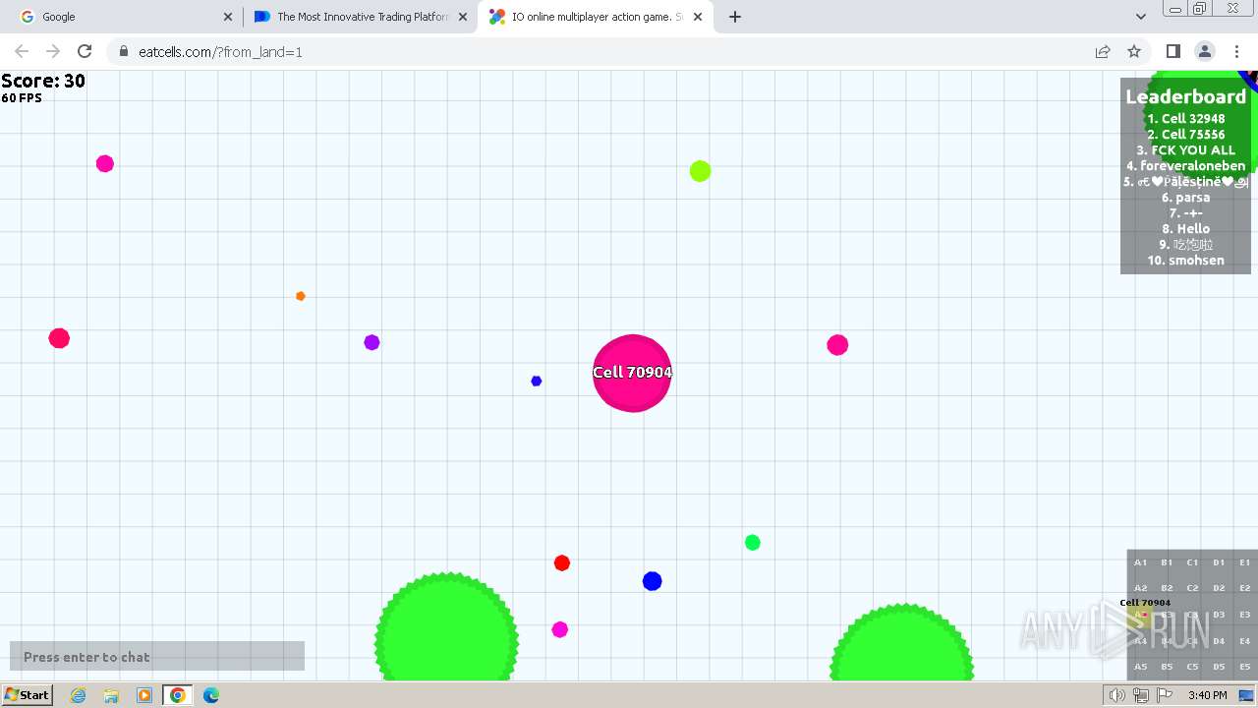Launch Internet Explorer from taskbar
The image size is (1258, 708).
[79, 695]
